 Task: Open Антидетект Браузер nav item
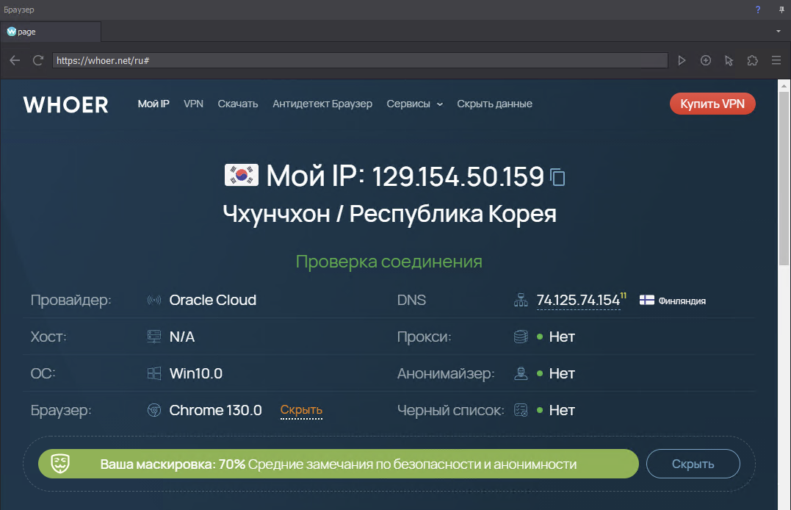tap(322, 104)
